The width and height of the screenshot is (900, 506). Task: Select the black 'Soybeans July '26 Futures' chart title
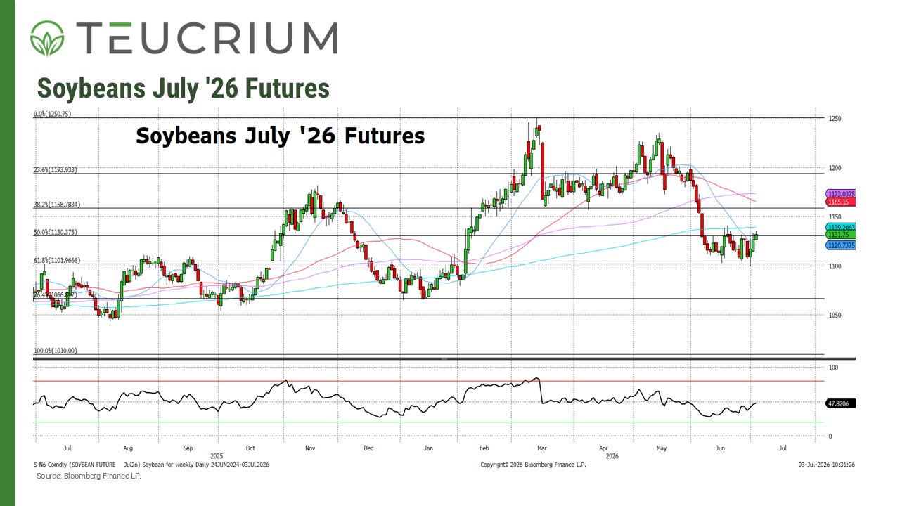(x=280, y=135)
